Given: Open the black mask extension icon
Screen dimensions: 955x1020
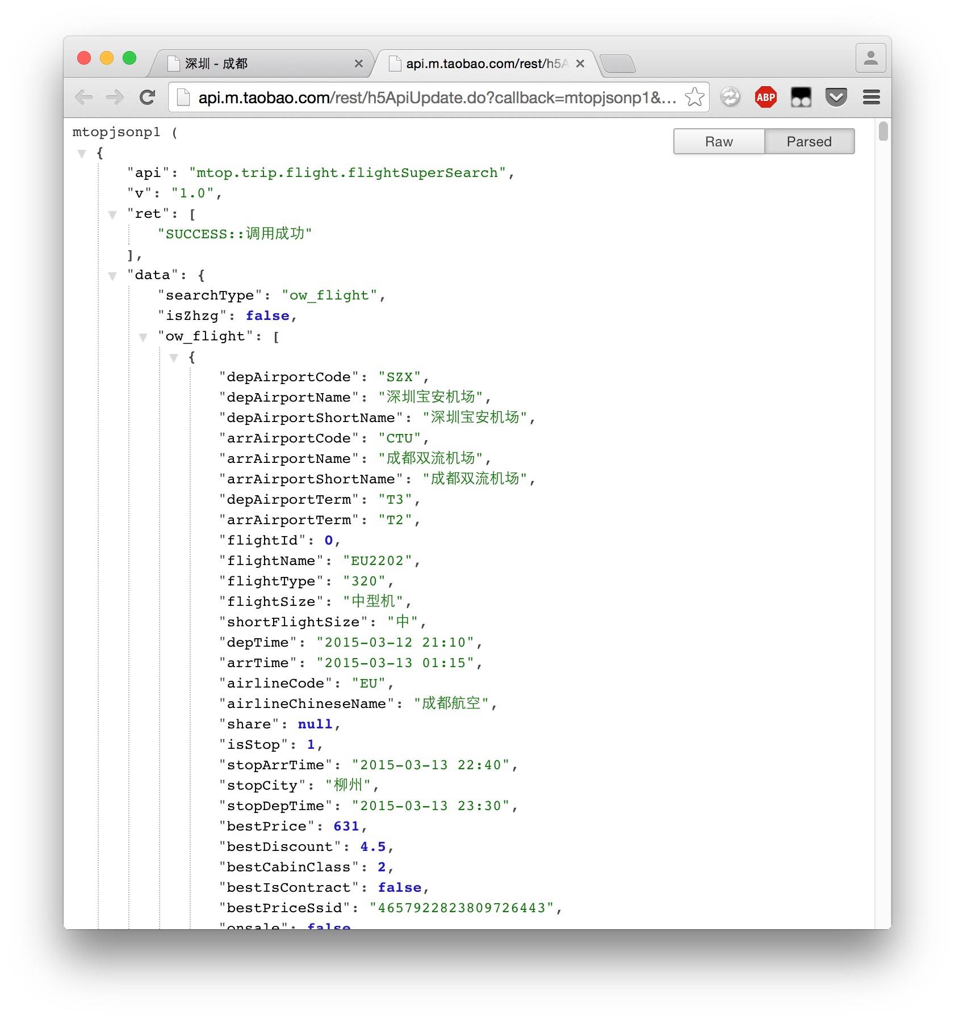Looking at the screenshot, I should pyautogui.click(x=801, y=98).
